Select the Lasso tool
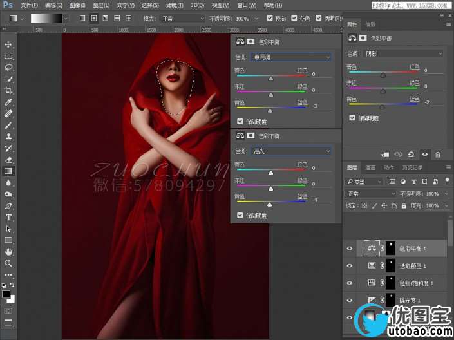The height and width of the screenshot is (340, 454). tap(8, 68)
